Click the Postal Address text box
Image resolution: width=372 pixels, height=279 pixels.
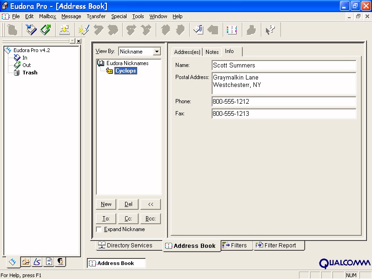pos(284,84)
